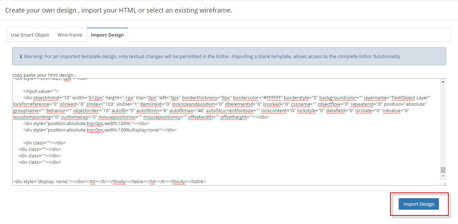Image resolution: width=458 pixels, height=224 pixels.
Task: Click the info icon in warning banner
Action: point(21,57)
